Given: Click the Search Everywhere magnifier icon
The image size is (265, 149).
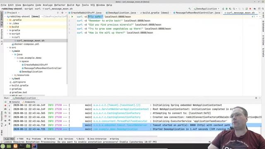Looking at the screenshot, I should [x=263, y=9].
